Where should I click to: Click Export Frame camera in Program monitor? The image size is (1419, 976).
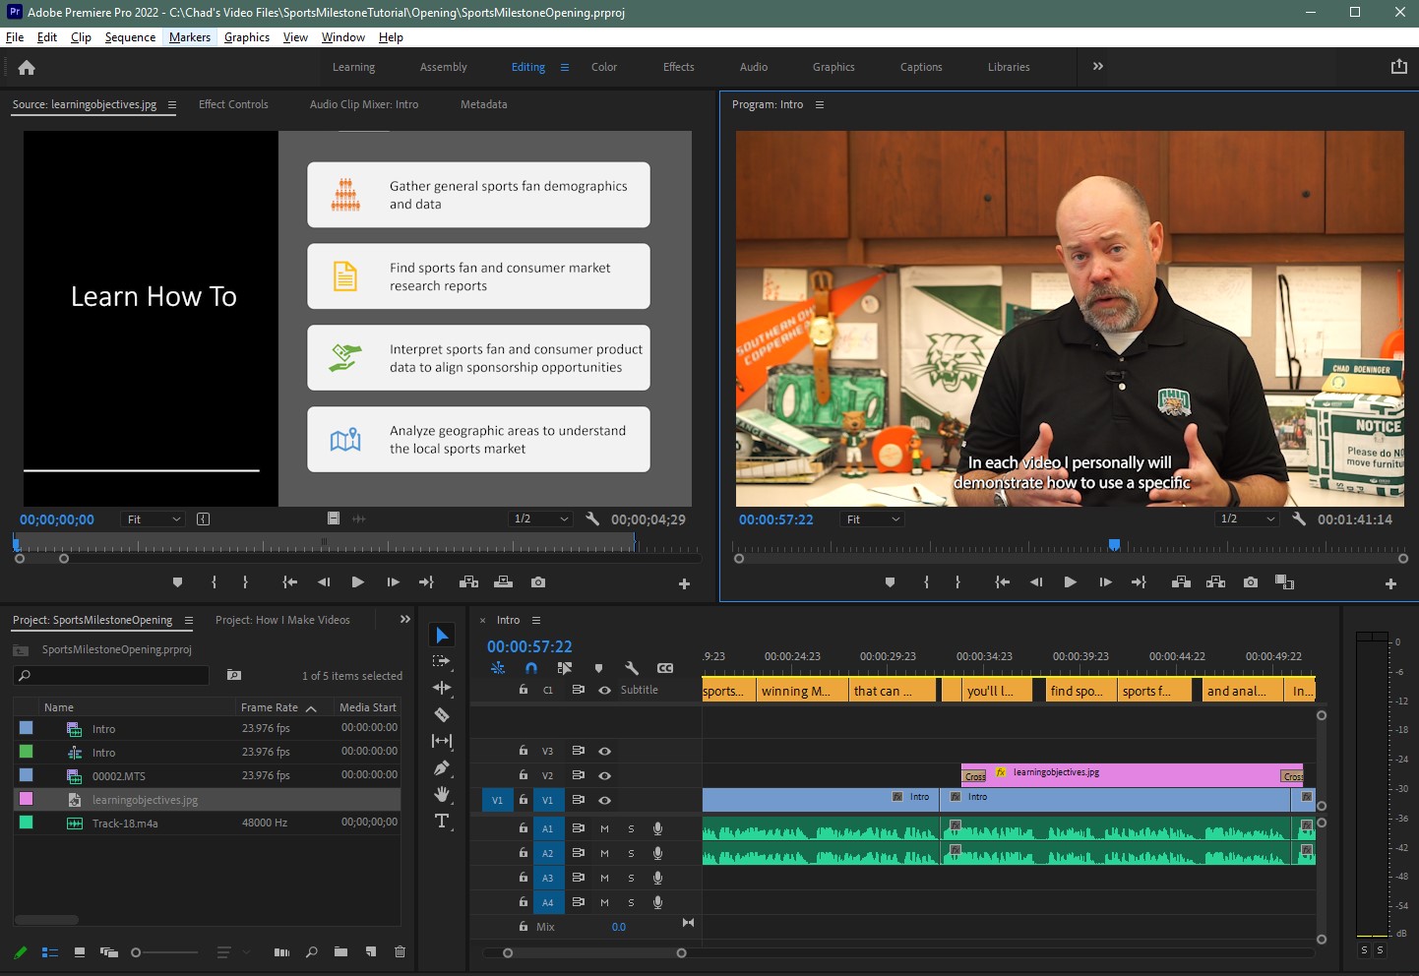[1250, 582]
